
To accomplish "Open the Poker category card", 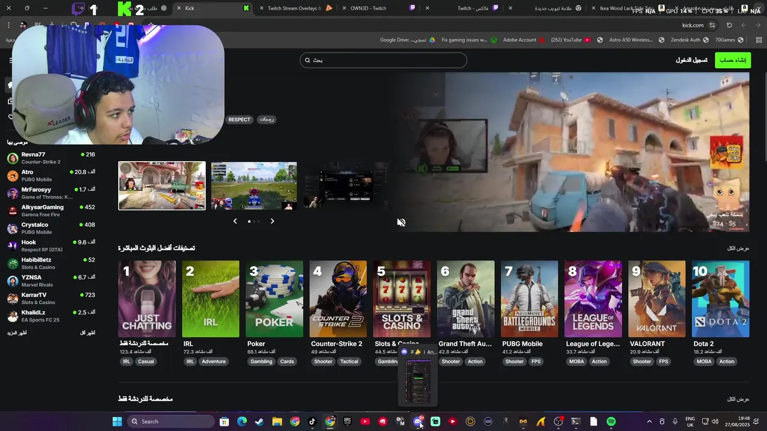I will click(274, 299).
